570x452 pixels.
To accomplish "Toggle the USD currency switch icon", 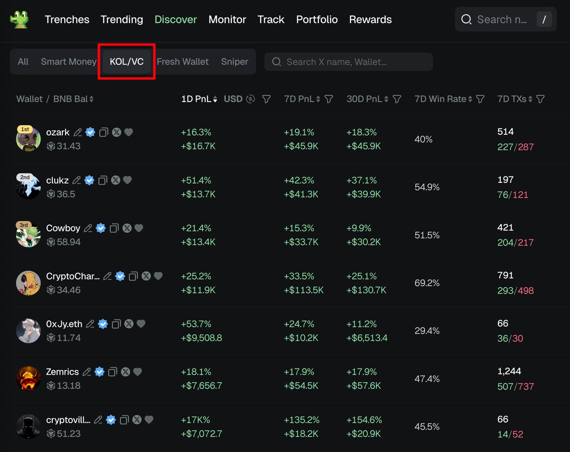I will (251, 99).
